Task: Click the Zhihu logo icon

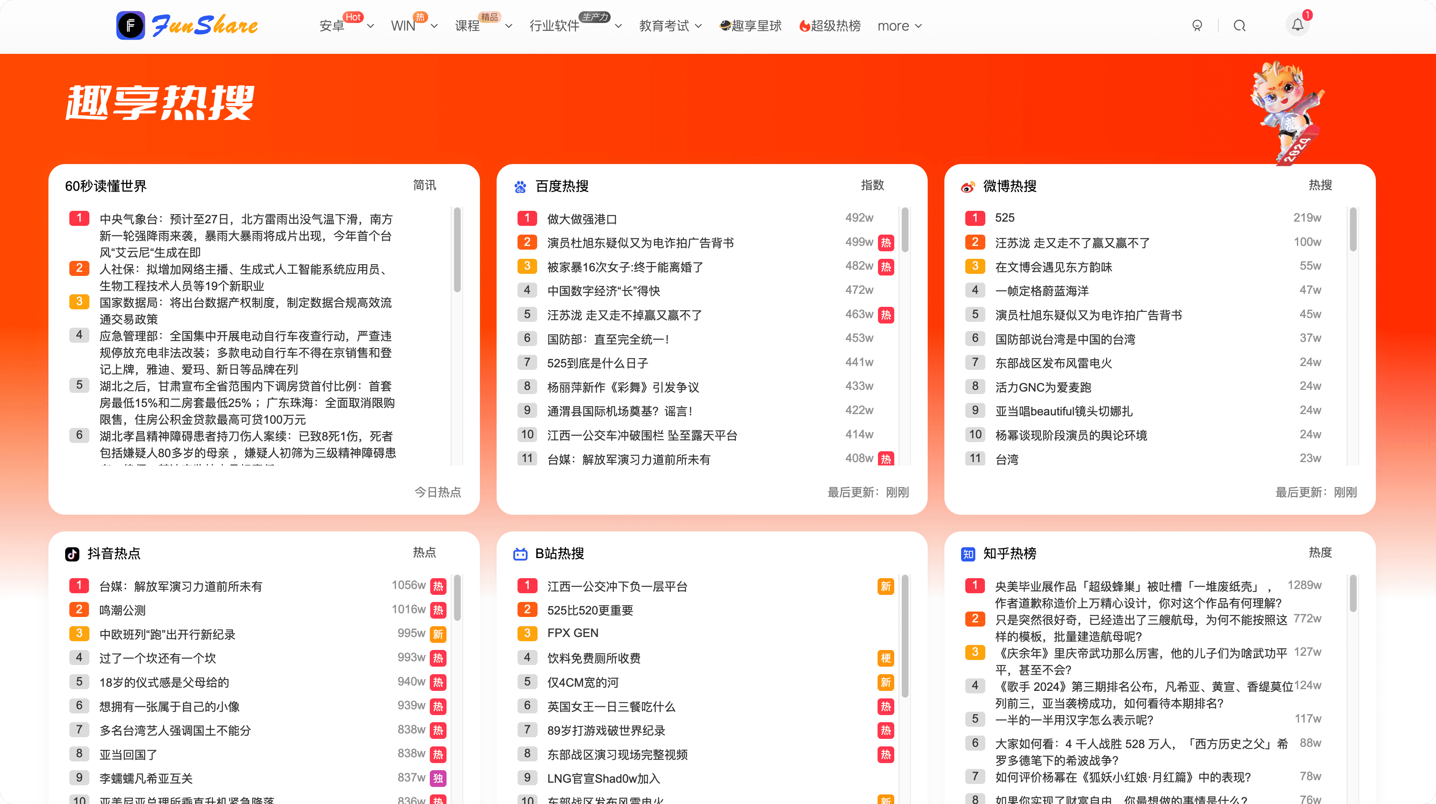Action: click(968, 554)
